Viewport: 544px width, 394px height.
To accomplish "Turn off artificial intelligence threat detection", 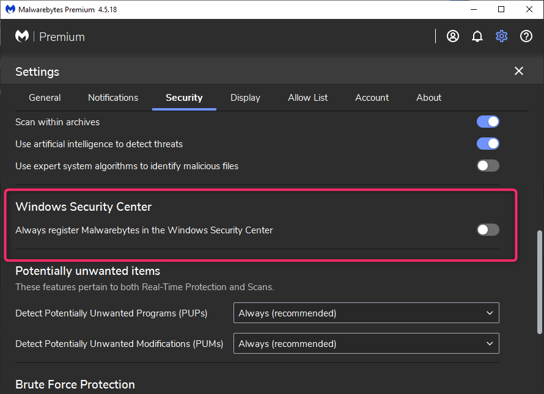I will click(x=488, y=144).
